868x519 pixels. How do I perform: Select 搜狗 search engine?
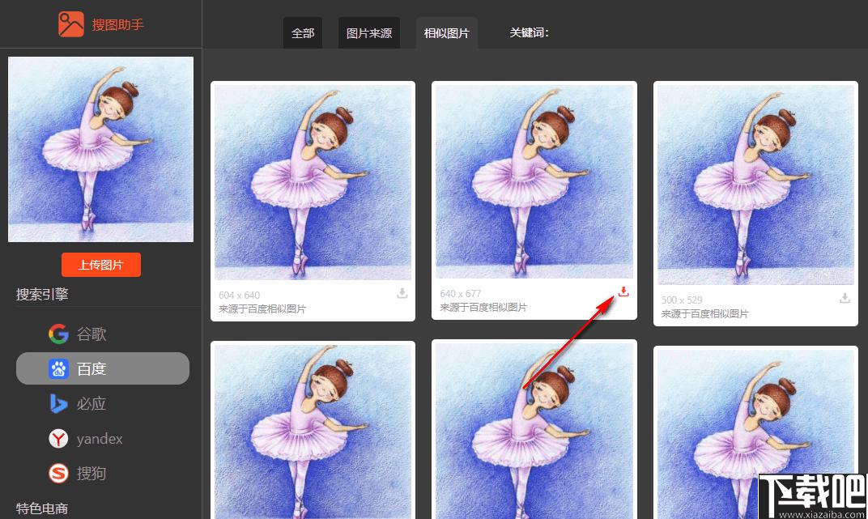tap(103, 473)
